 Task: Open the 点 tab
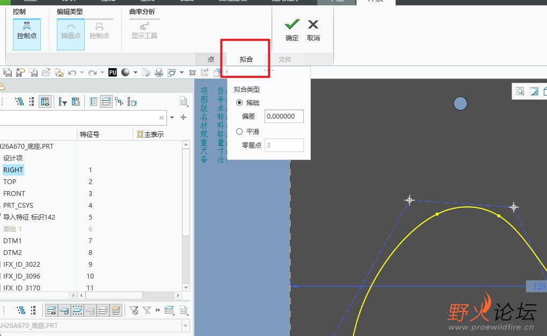point(211,60)
